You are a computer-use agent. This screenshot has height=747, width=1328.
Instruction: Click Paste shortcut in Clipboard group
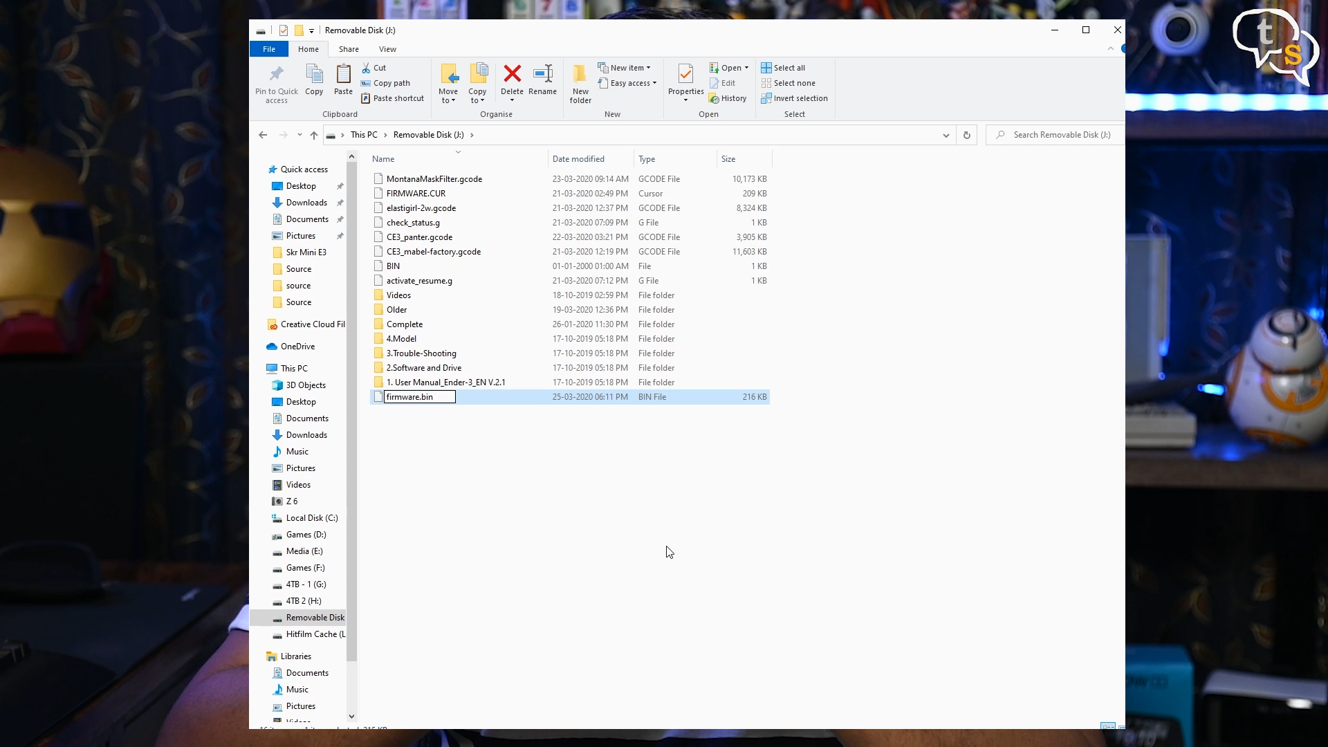[392, 98]
